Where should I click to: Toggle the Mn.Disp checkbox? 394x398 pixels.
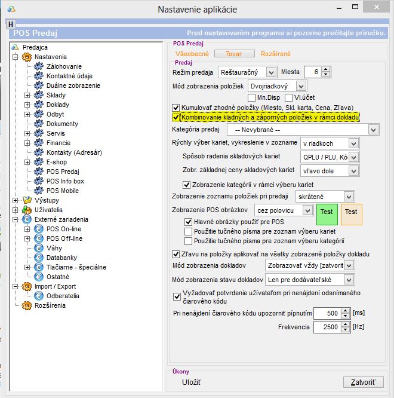tap(252, 97)
